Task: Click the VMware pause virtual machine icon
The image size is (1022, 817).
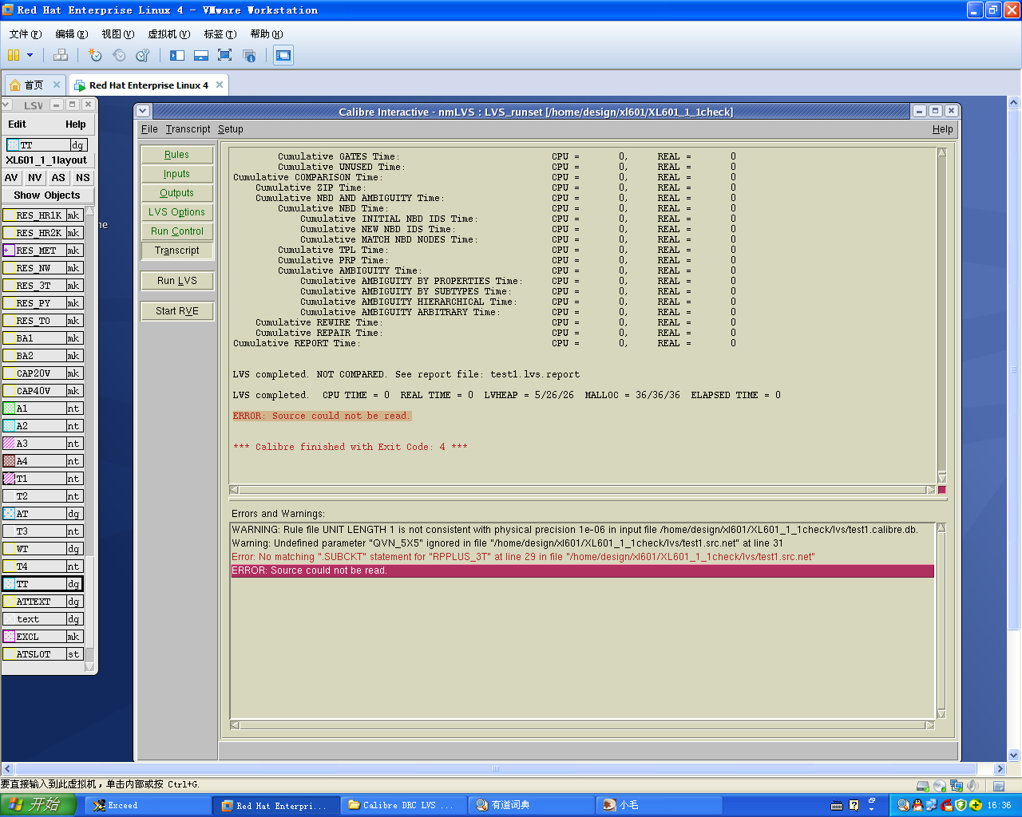Action: [x=14, y=55]
